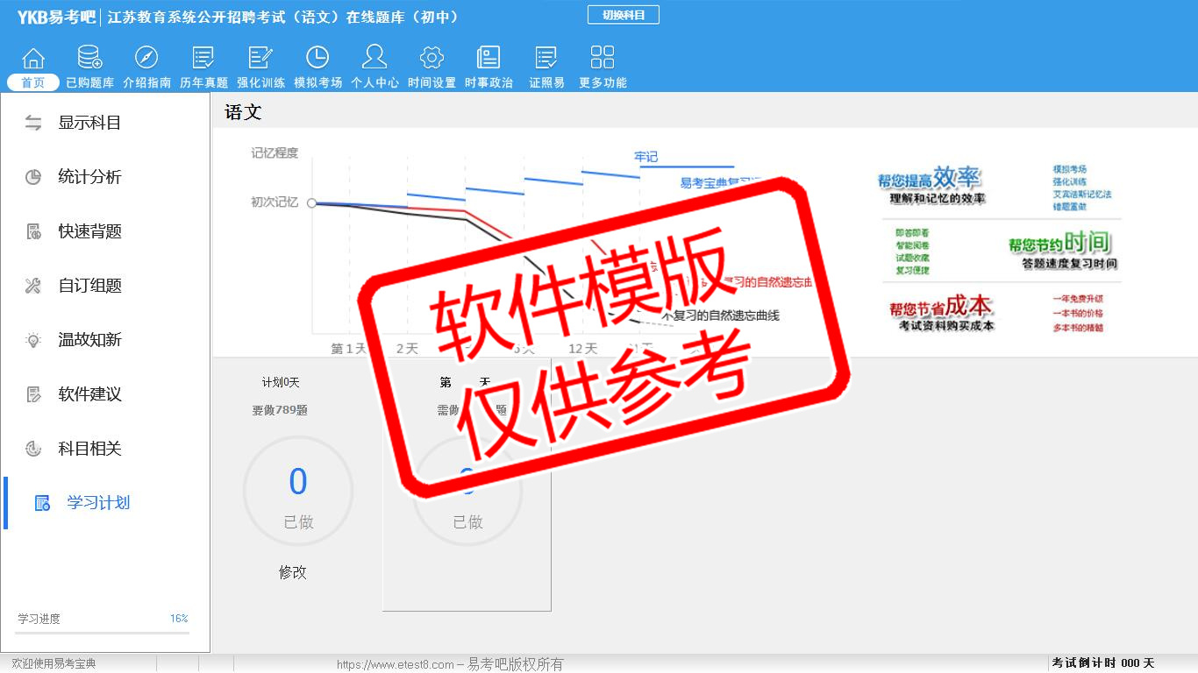Click the 科目相关 icon in sidebar
Viewport: 1198px width, 673px height.
pyautogui.click(x=33, y=449)
